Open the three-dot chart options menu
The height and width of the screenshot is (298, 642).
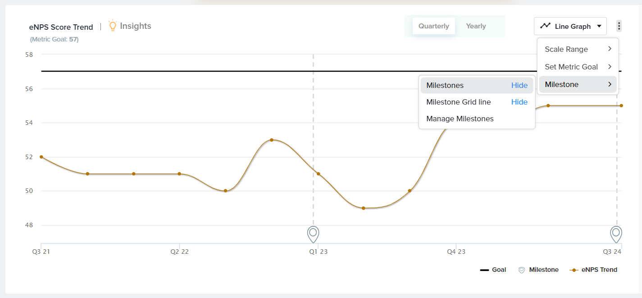(x=619, y=26)
